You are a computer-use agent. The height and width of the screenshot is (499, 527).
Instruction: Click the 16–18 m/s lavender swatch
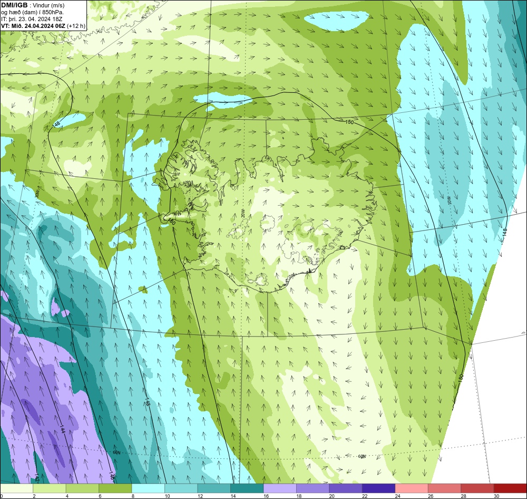280,488
